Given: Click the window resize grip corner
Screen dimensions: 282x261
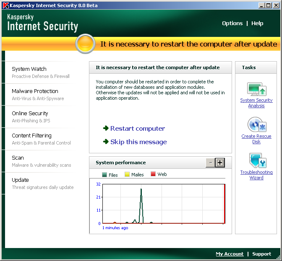Looking at the screenshot, I should point(278,257).
